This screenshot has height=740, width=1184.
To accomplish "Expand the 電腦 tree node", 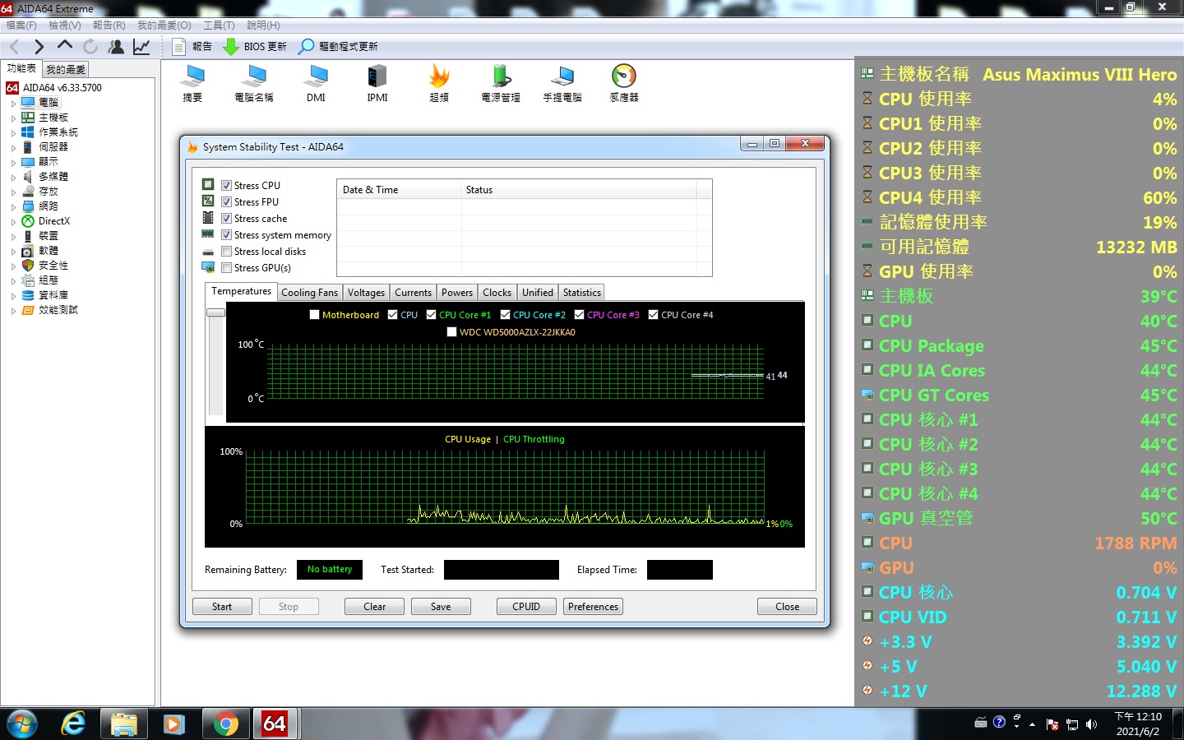I will 13,103.
